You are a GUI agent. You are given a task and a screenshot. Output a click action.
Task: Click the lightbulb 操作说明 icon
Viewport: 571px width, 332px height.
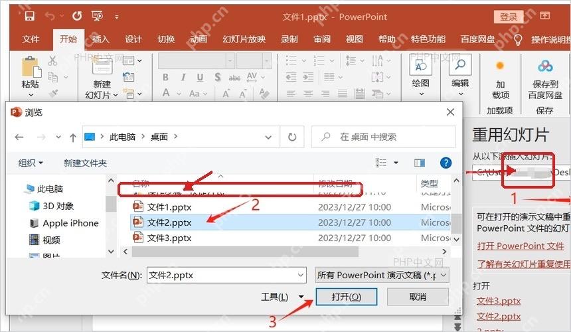517,39
